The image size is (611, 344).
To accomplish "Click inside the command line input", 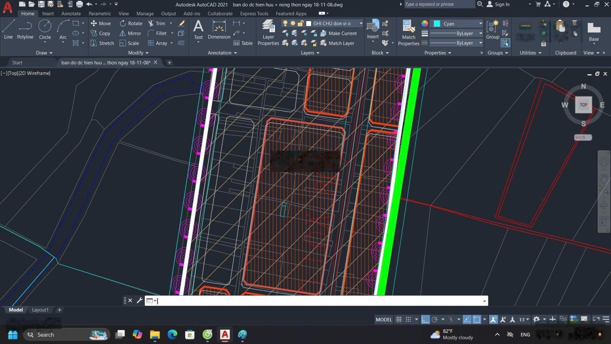I will (x=267, y=301).
